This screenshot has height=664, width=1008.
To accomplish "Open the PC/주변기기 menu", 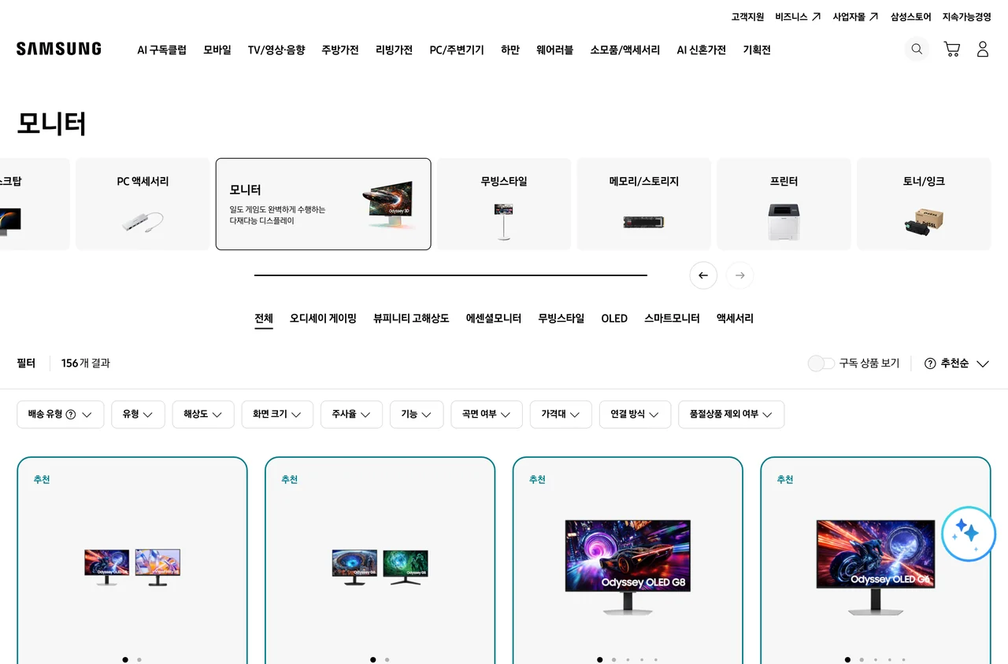I will coord(457,50).
